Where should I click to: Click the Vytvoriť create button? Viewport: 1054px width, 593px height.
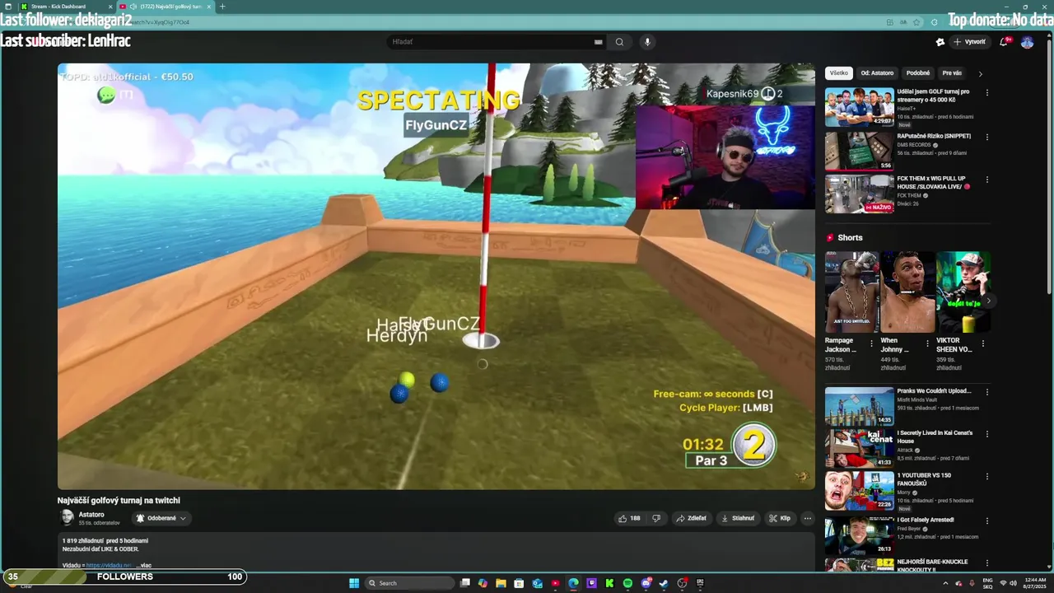pyautogui.click(x=969, y=42)
